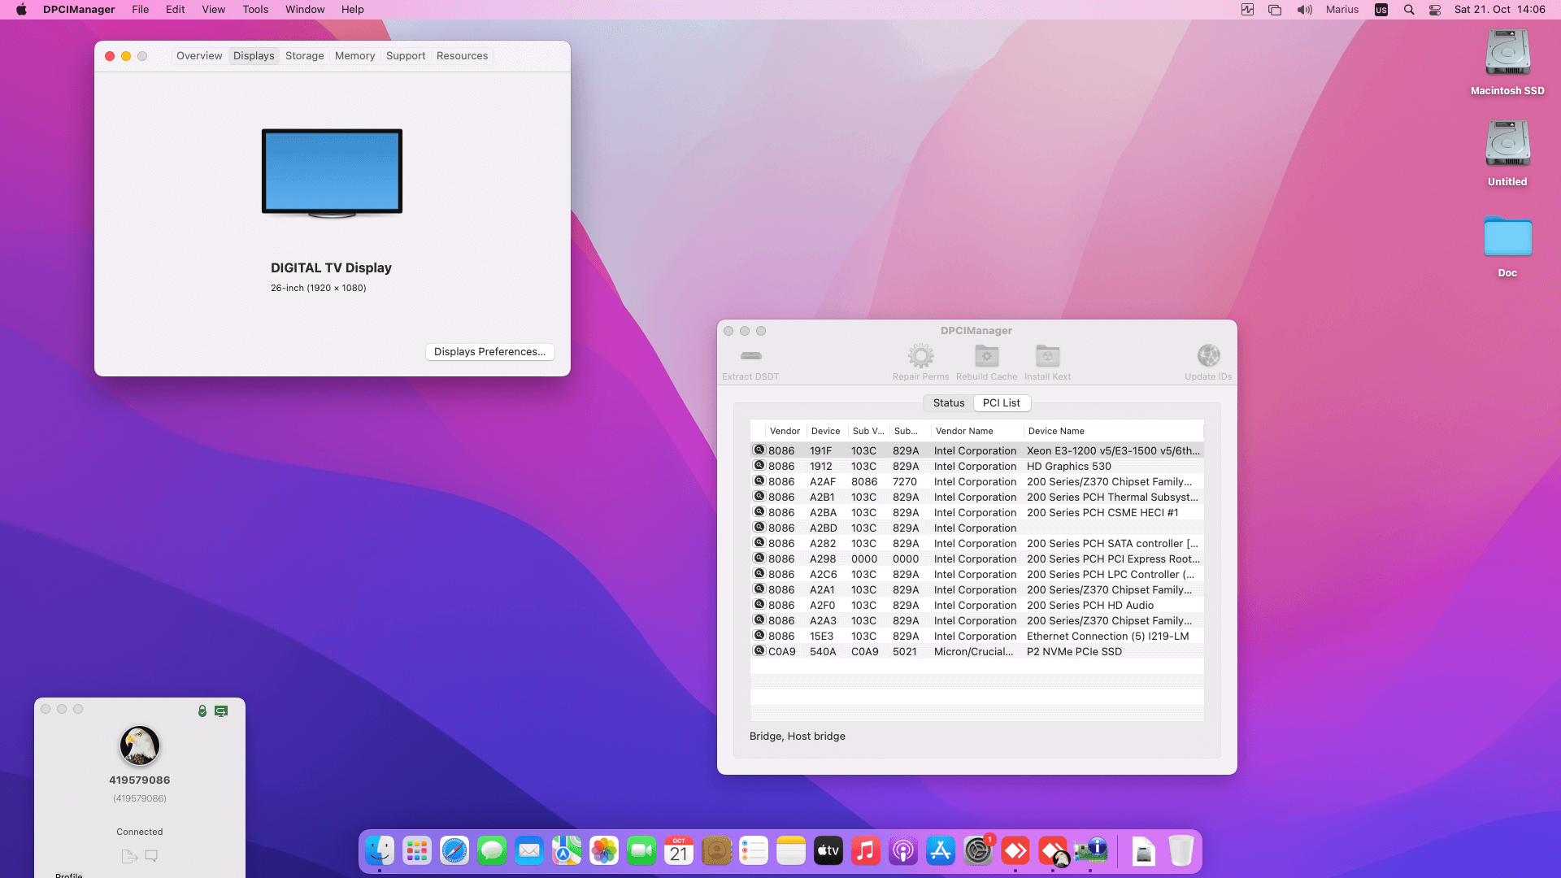
Task: Click magnifier icon beside HD Graphics 530
Action: point(759,466)
